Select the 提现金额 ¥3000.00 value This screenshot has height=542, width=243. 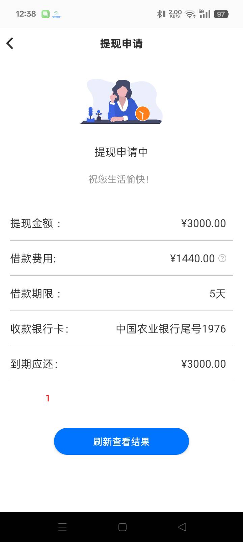pyautogui.click(x=204, y=223)
